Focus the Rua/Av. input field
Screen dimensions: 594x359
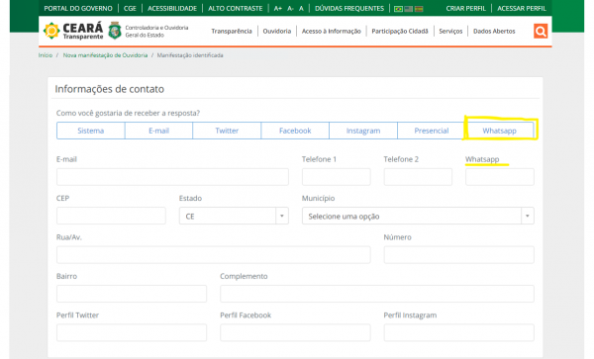213,255
